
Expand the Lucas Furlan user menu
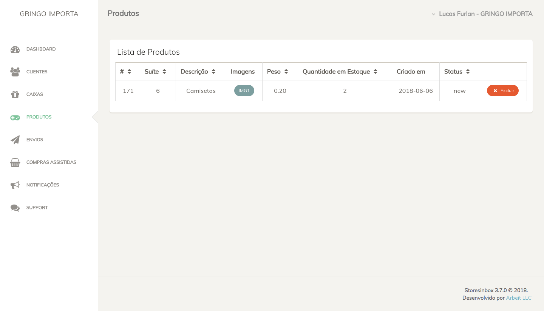coord(482,14)
